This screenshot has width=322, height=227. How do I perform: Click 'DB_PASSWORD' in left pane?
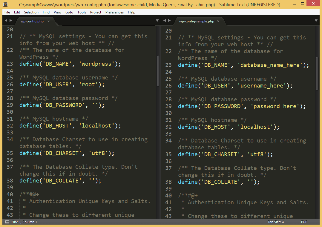pos(64,105)
